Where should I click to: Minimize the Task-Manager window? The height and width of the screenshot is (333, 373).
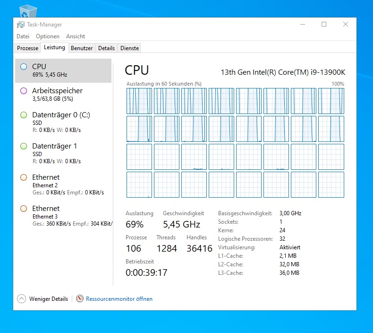pos(303,24)
